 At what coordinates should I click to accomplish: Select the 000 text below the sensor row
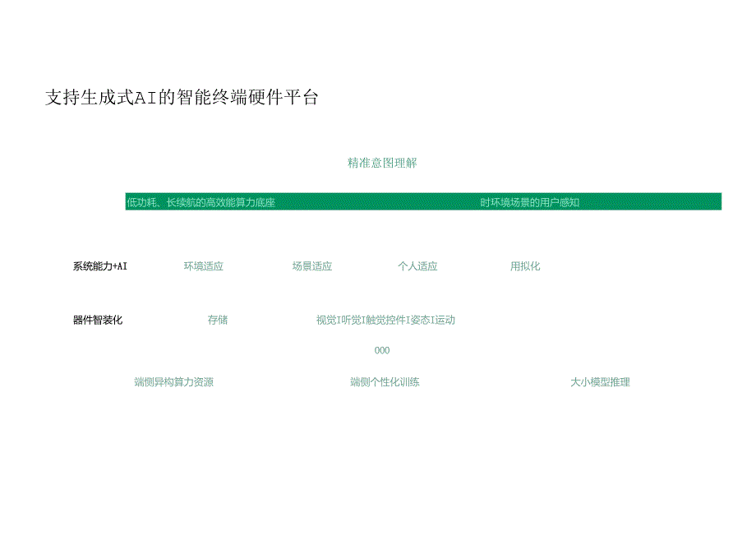click(x=383, y=349)
